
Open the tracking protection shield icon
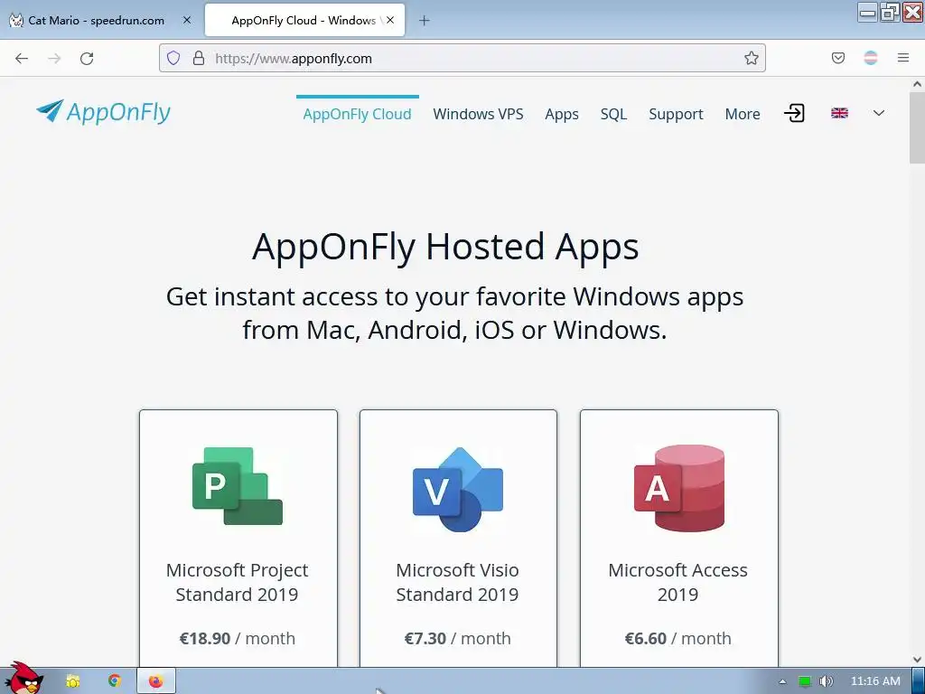point(173,58)
